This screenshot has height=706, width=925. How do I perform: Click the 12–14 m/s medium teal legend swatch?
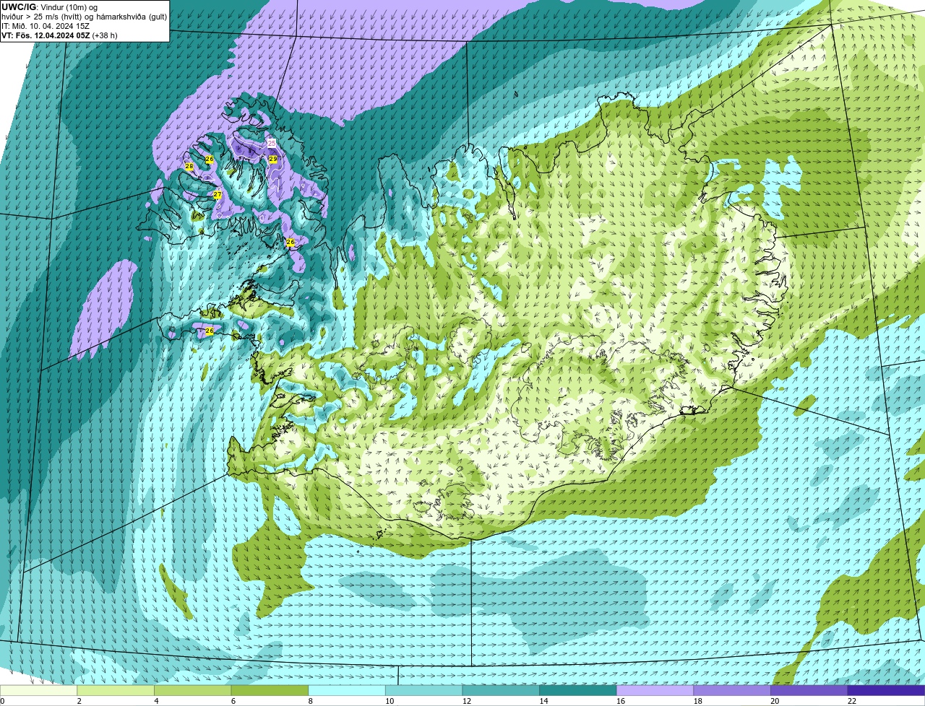click(x=501, y=690)
